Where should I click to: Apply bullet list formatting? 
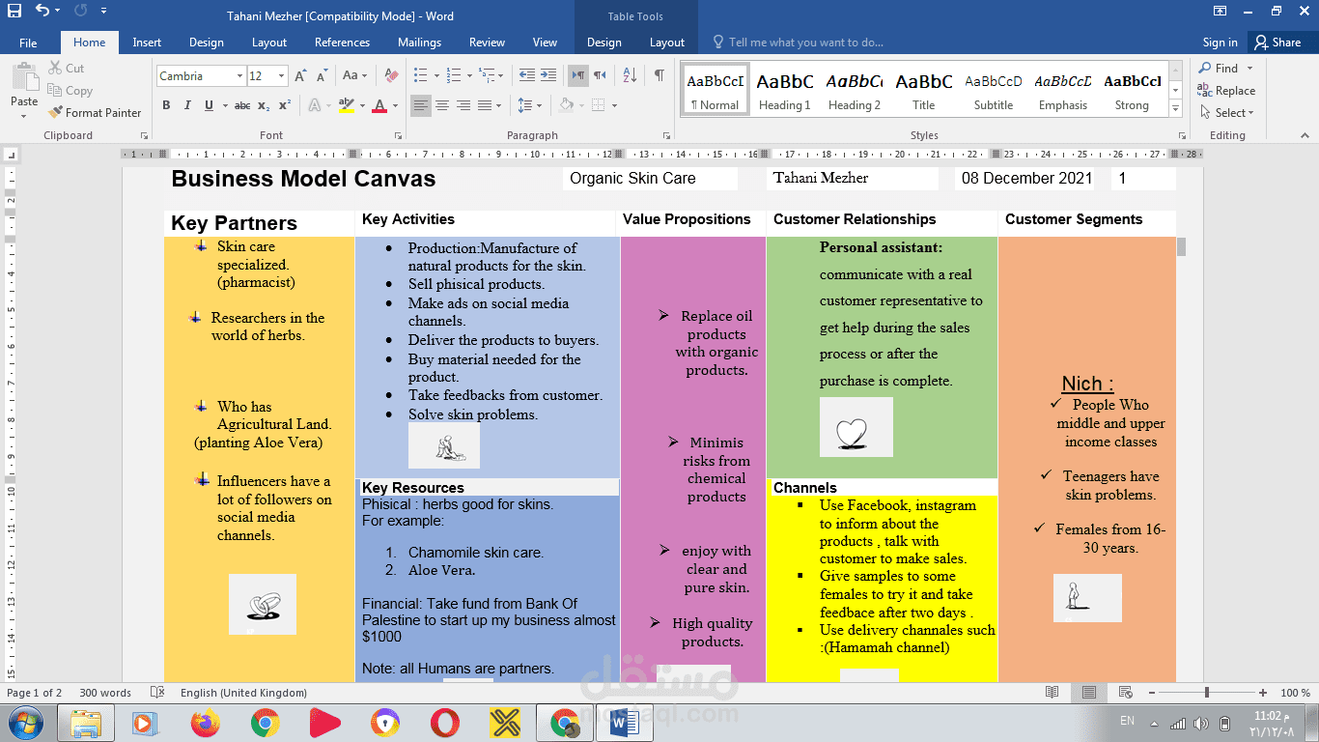pyautogui.click(x=419, y=75)
